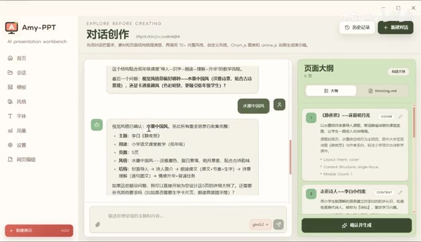Click the folder icon next to 会话

click(10, 73)
